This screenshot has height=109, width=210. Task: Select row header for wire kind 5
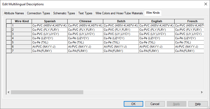9,42
